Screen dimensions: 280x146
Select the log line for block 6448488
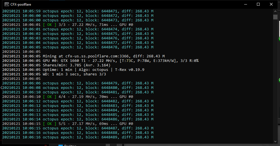tap(78, 133)
